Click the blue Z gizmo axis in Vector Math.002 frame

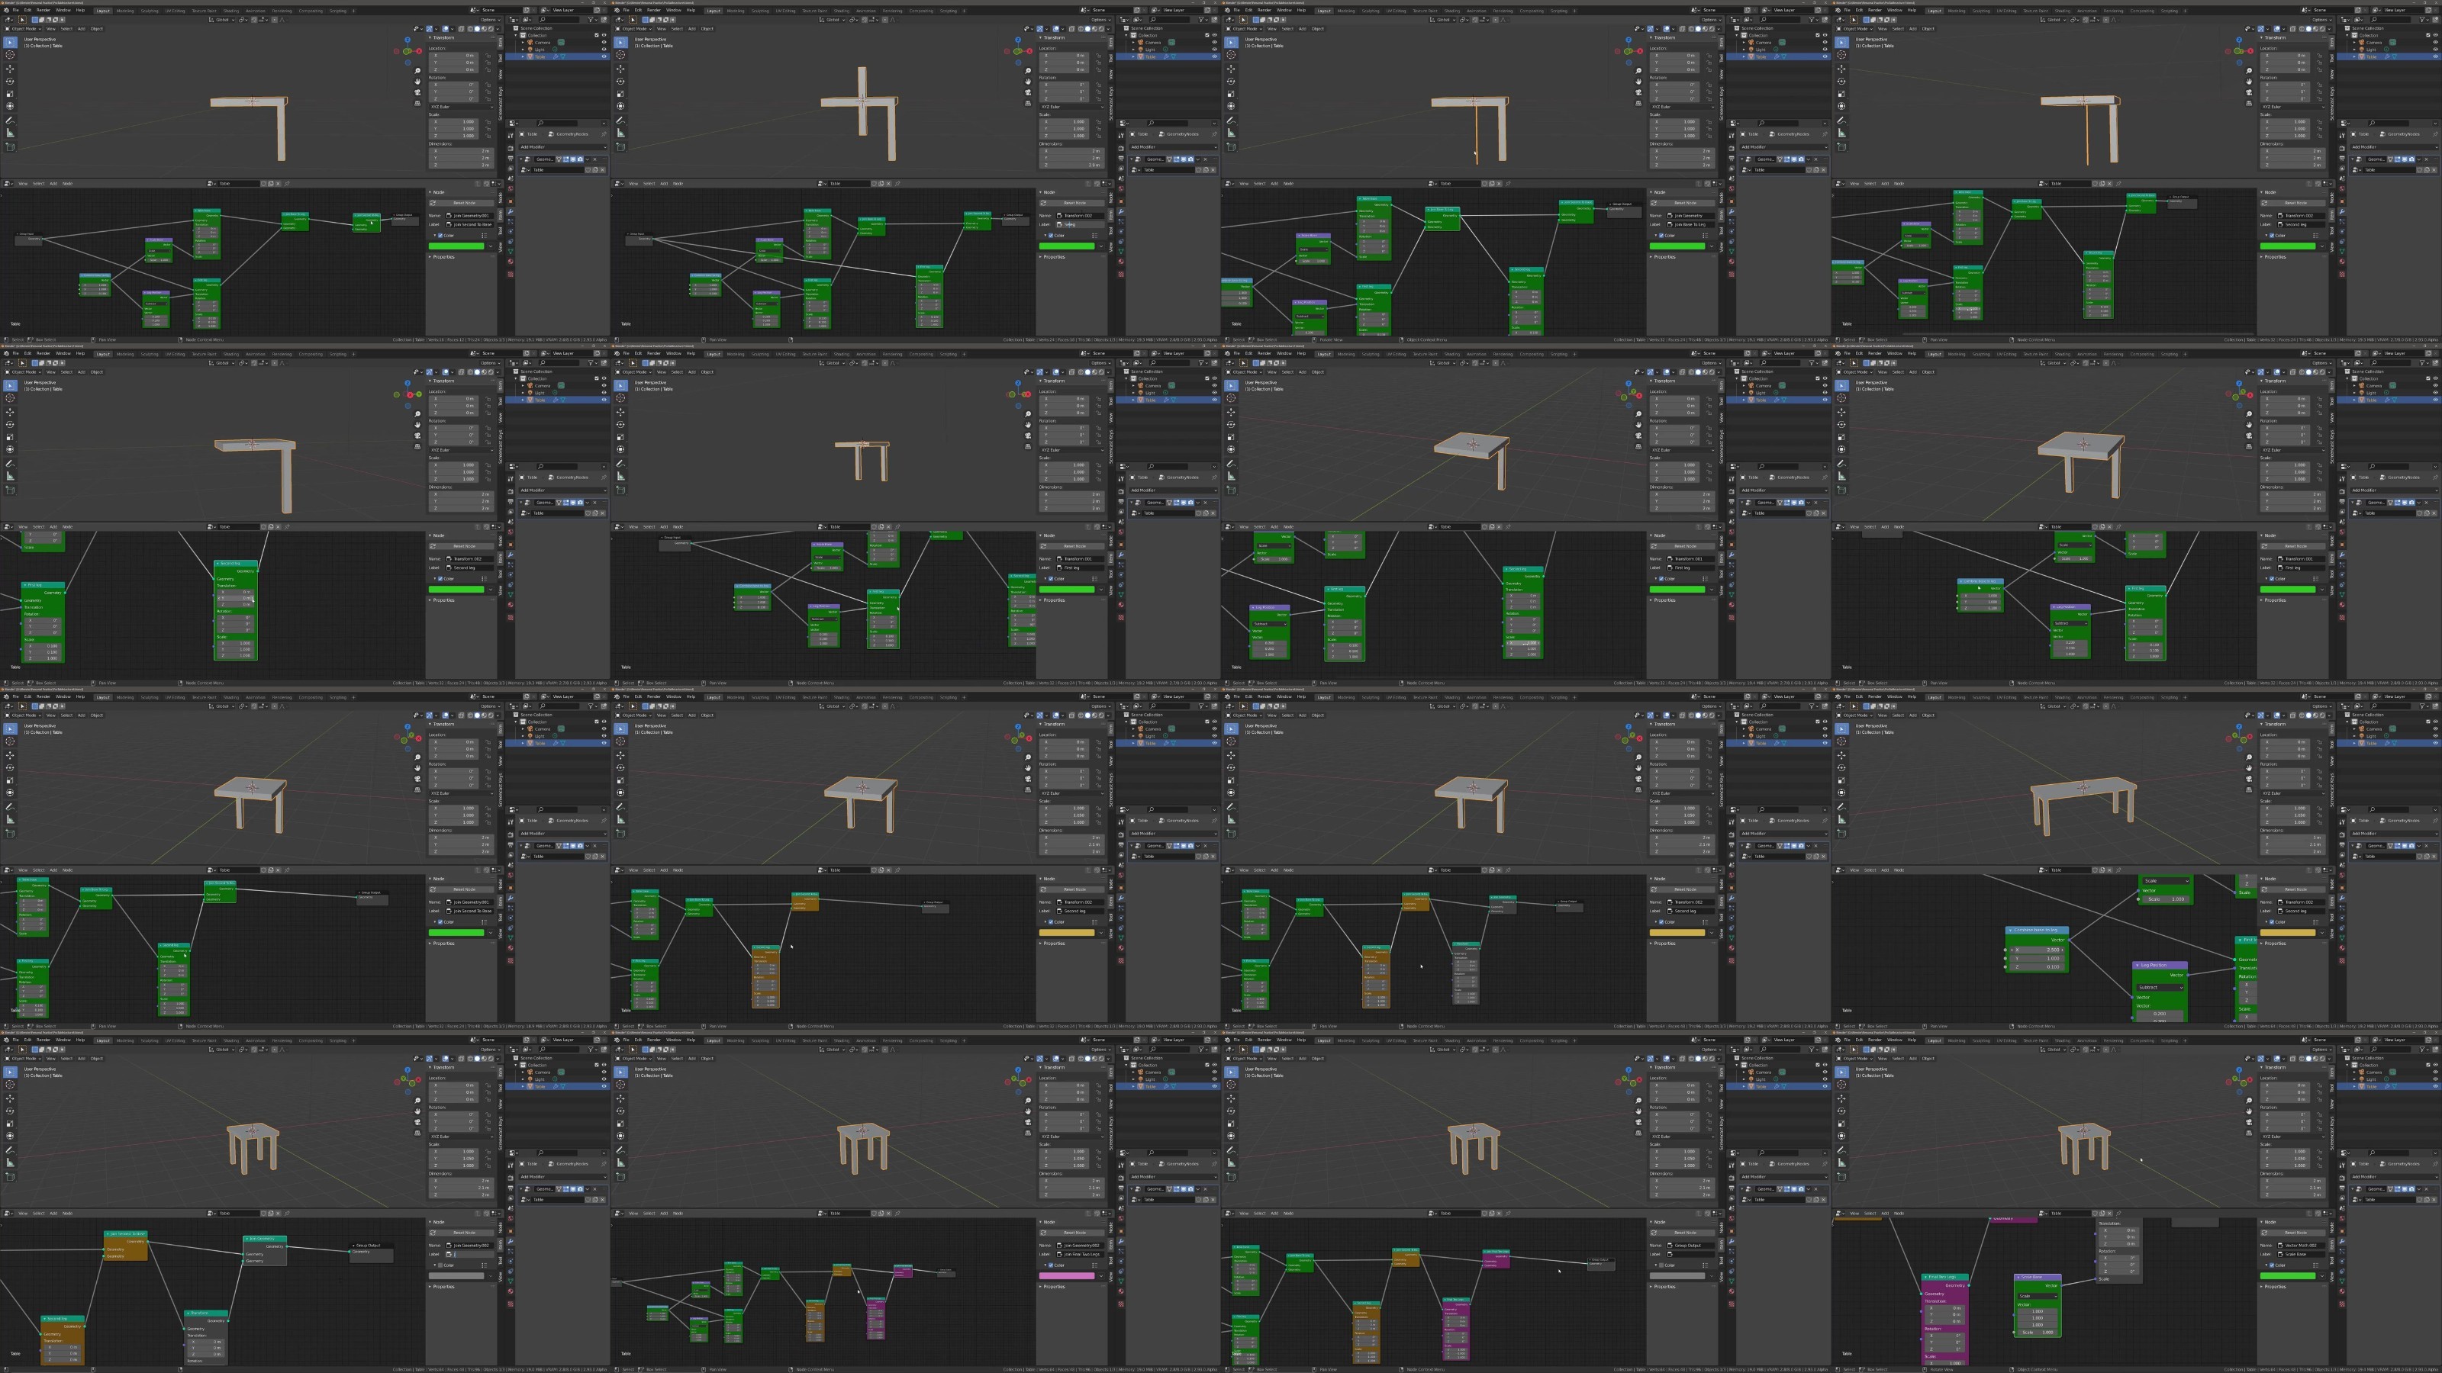point(2238,1069)
